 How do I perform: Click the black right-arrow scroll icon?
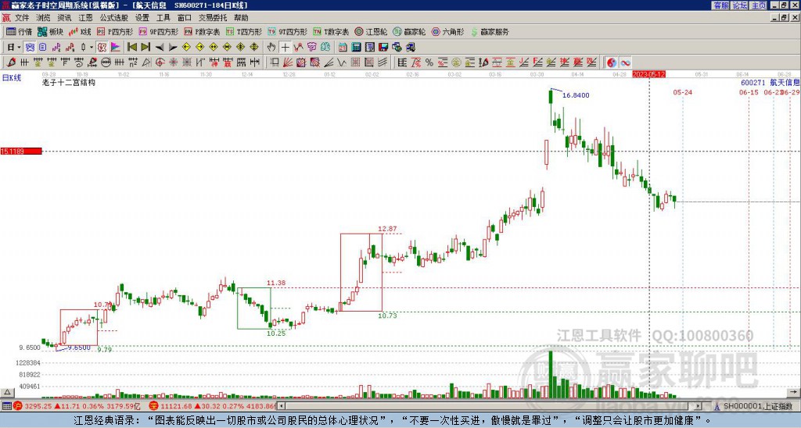(x=173, y=48)
